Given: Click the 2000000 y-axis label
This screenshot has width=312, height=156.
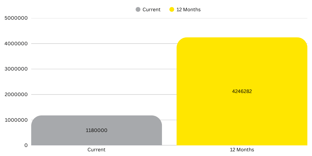Looking at the screenshot, I should (x=16, y=95).
